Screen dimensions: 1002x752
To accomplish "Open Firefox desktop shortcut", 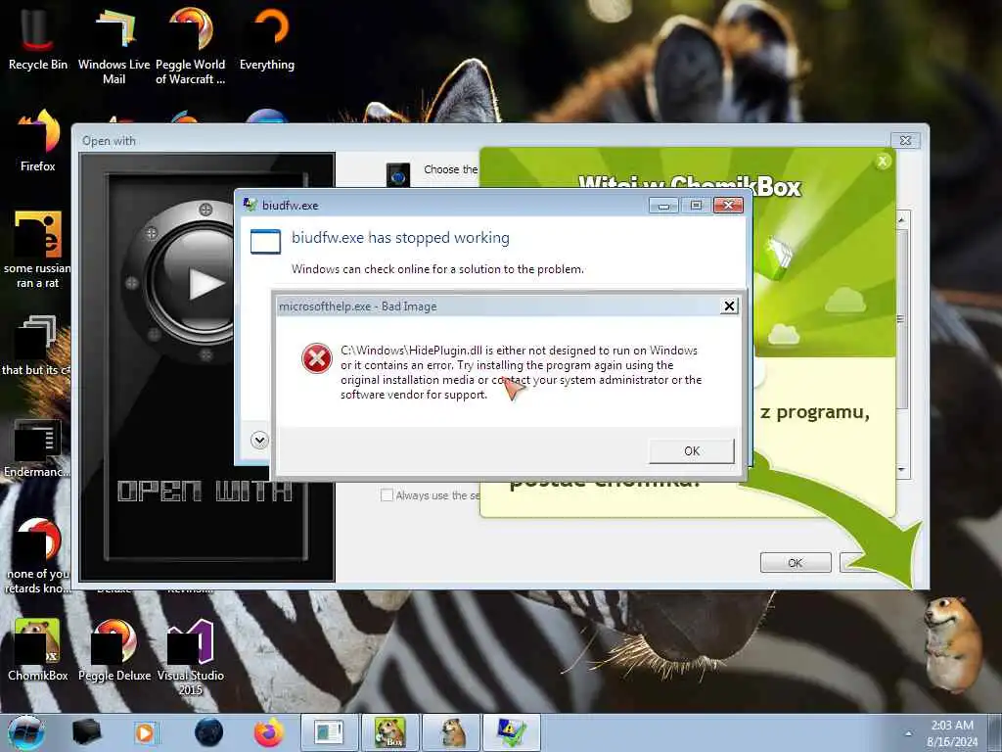I will point(38,139).
